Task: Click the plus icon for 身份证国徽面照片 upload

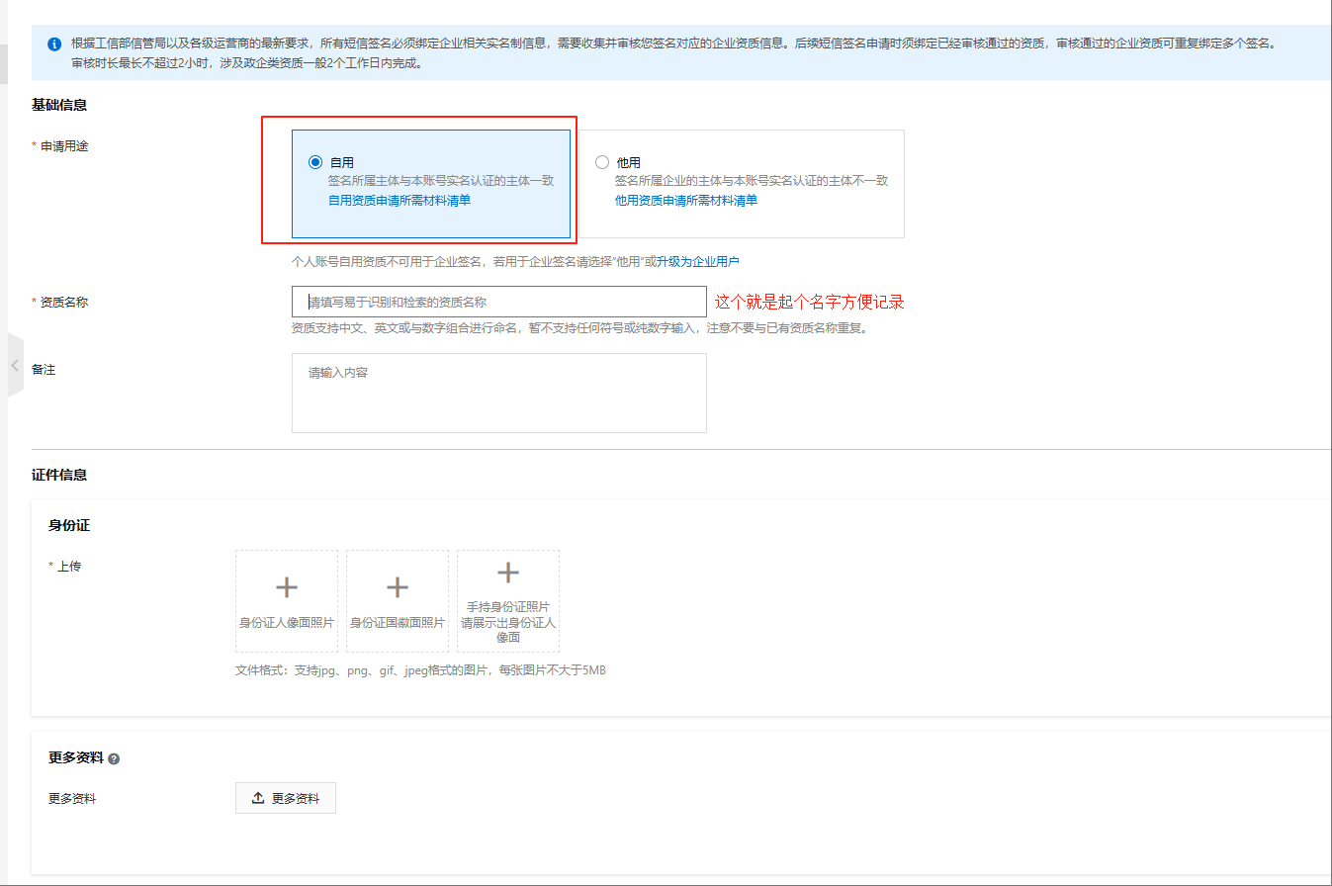Action: 398,587
